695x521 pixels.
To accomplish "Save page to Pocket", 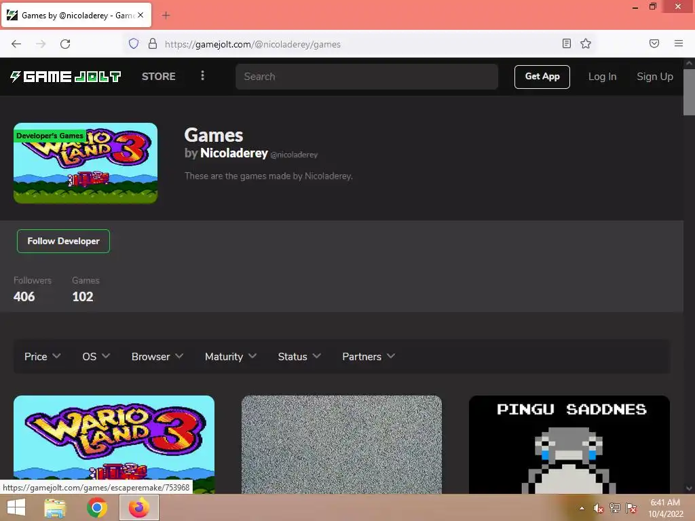I will (x=654, y=43).
